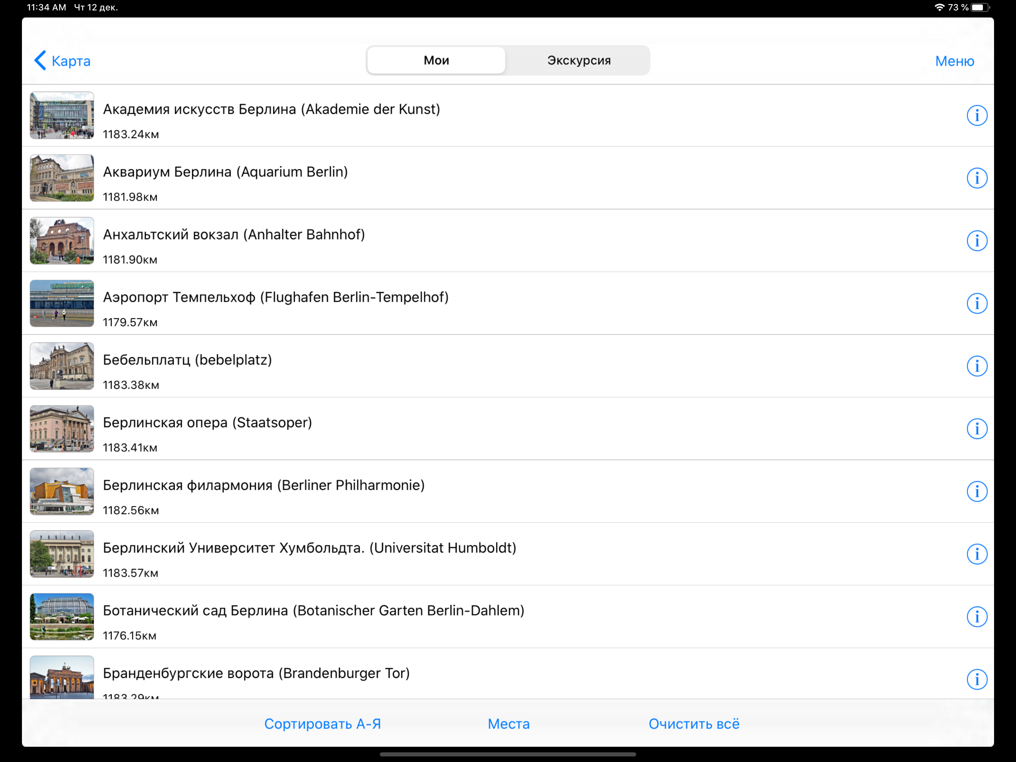Select 'Академия искусств Берлина (Akademie der Kunst)'

point(271,109)
